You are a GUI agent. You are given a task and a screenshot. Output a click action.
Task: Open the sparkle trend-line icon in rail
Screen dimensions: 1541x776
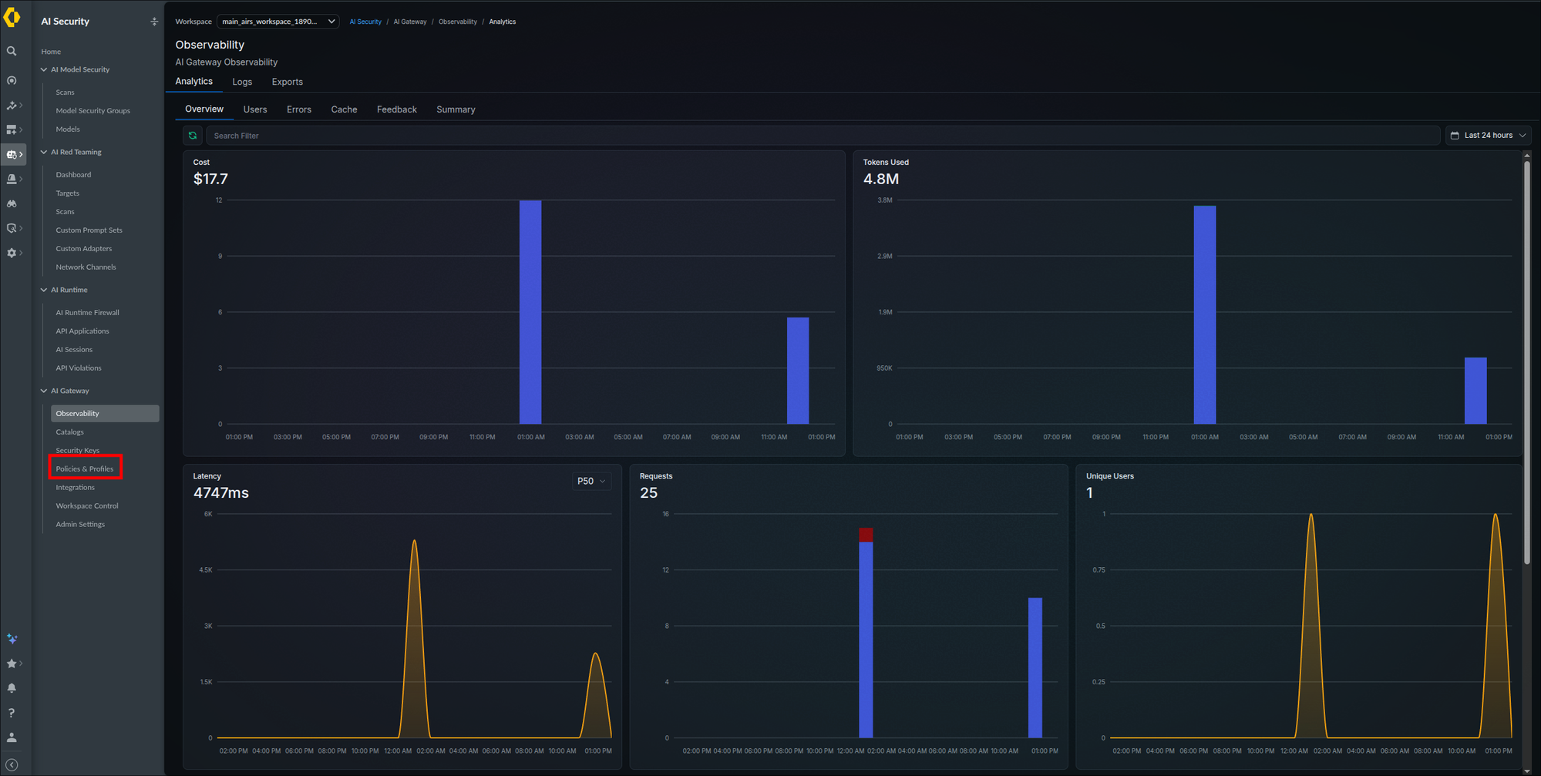[x=12, y=105]
